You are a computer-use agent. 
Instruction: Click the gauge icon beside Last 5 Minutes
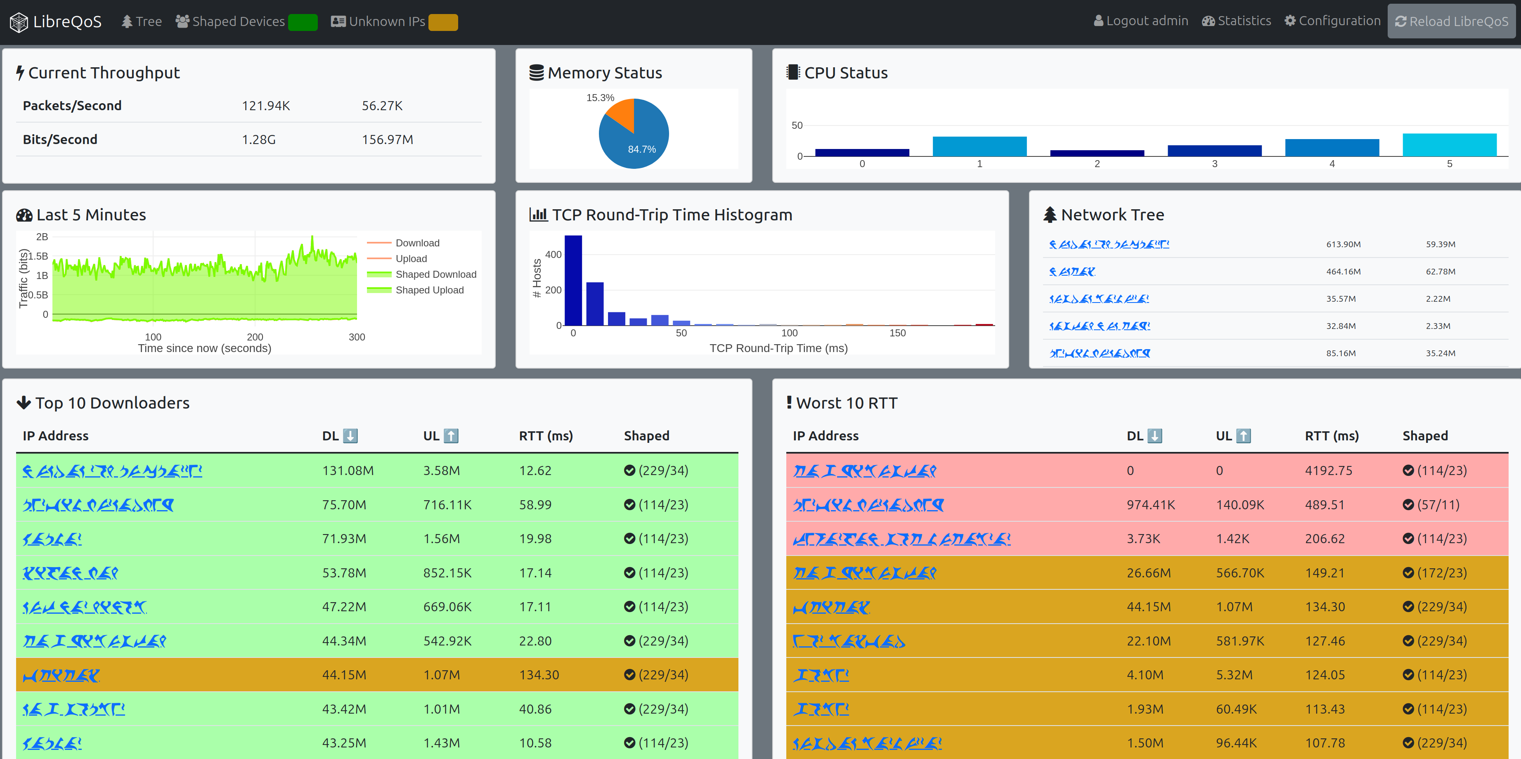24,215
